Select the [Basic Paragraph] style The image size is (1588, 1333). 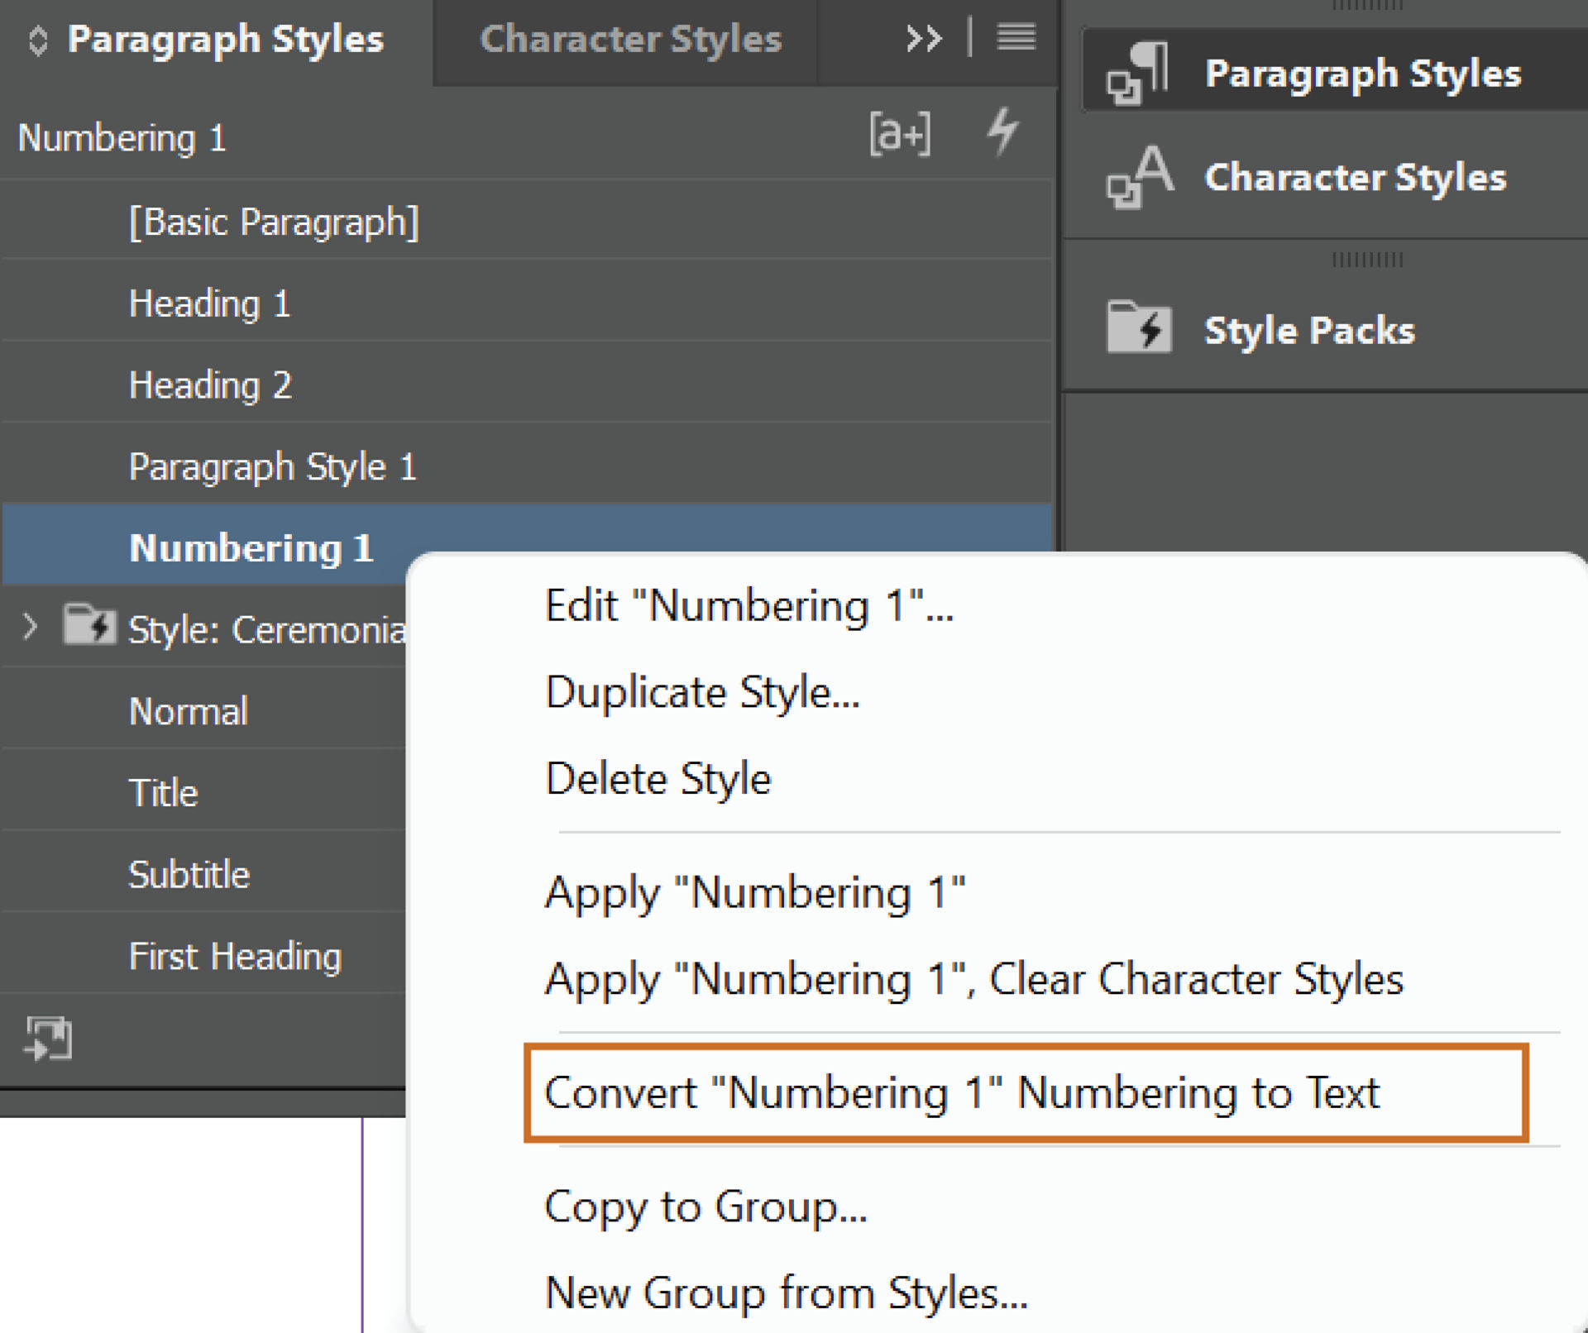tap(275, 221)
